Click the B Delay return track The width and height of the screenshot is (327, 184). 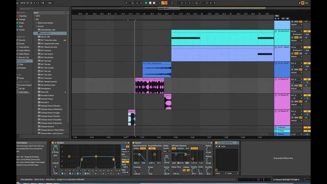[x=282, y=131]
